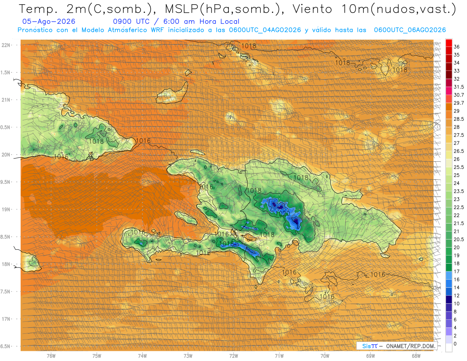Click the '1.5N' latitude axis label

coord(6,72)
